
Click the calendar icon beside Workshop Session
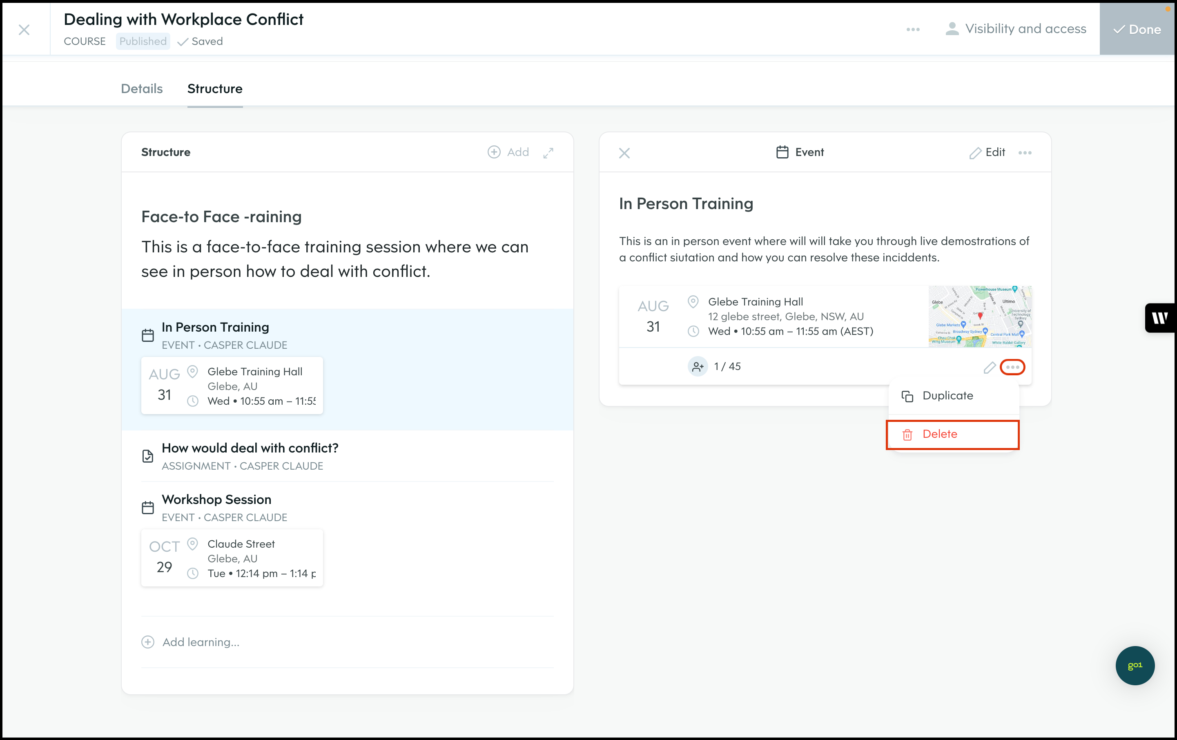coord(147,507)
